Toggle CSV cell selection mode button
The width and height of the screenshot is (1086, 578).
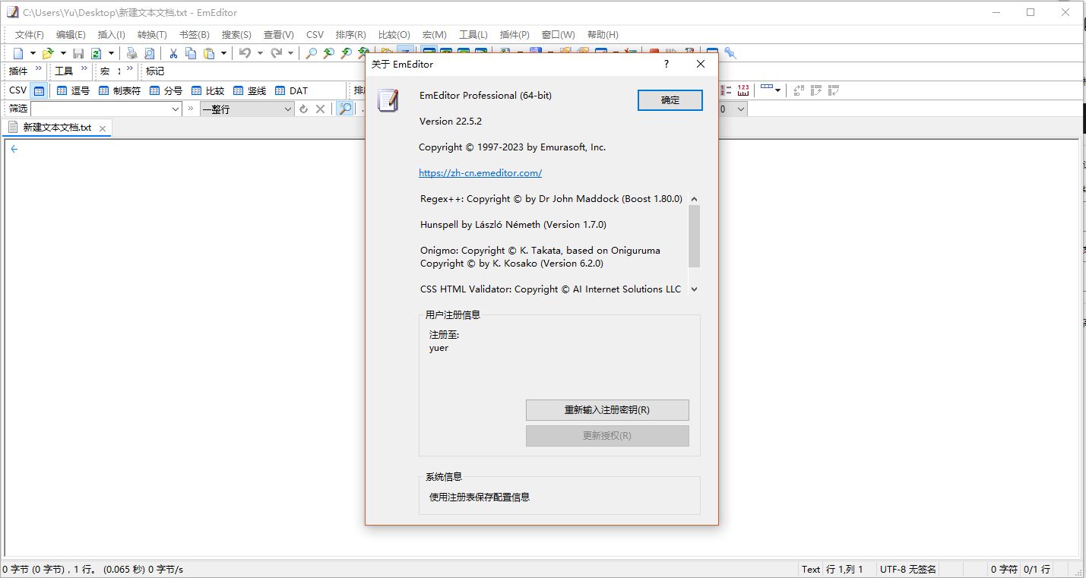click(39, 90)
